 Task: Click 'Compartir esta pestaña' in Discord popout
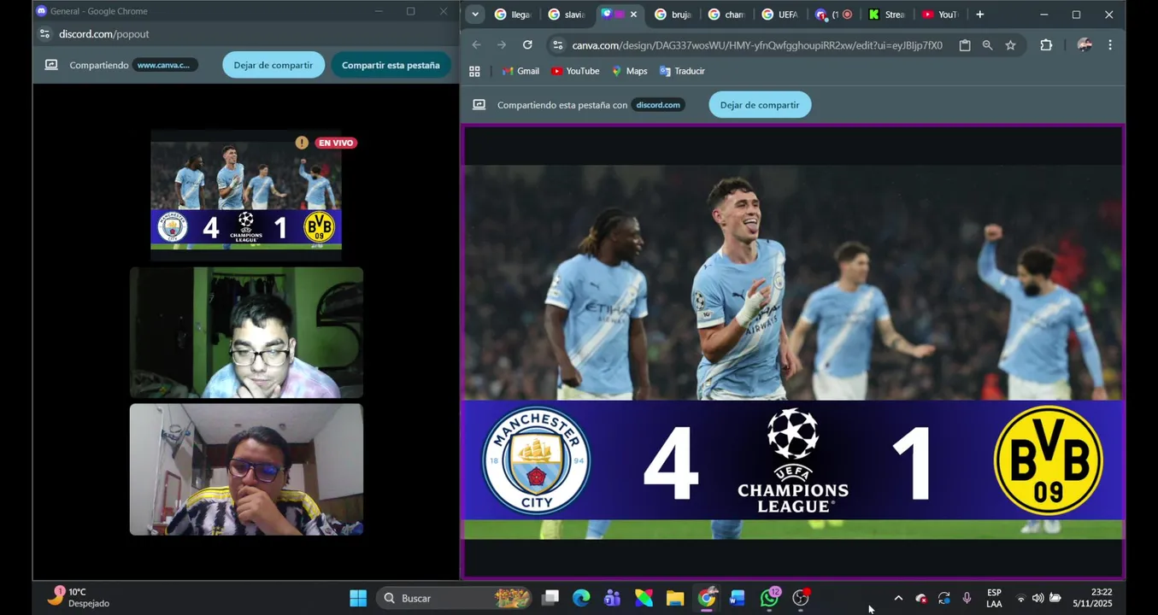click(391, 65)
